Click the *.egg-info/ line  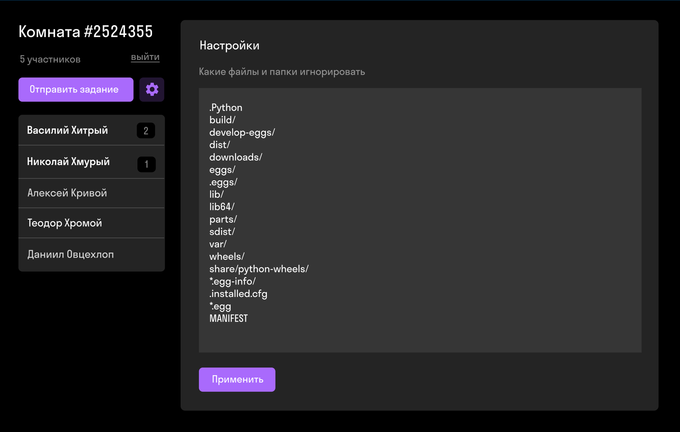point(233,282)
